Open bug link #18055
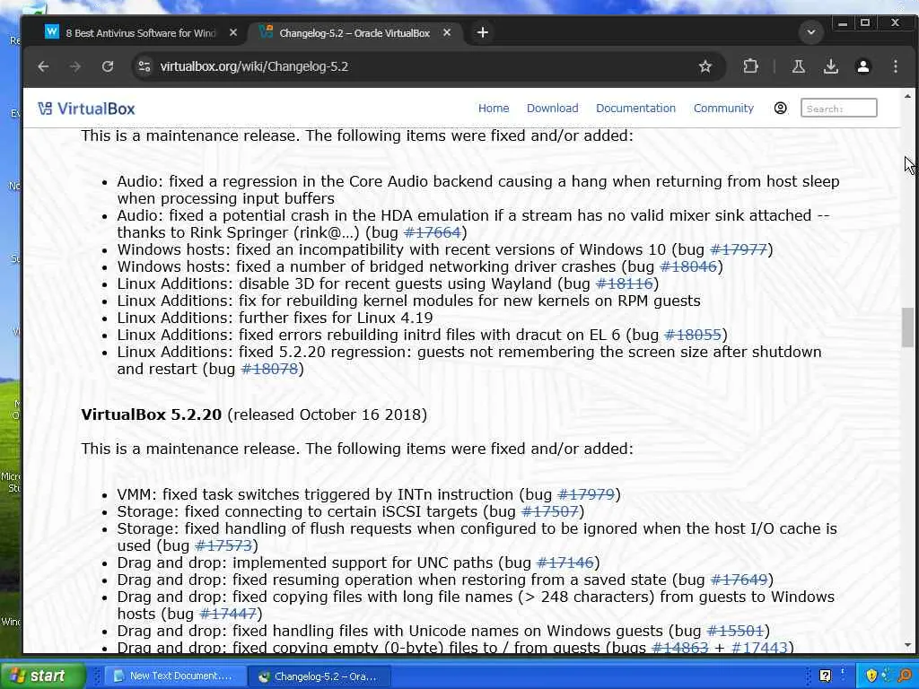Viewport: 919px width, 689px height. 693,335
